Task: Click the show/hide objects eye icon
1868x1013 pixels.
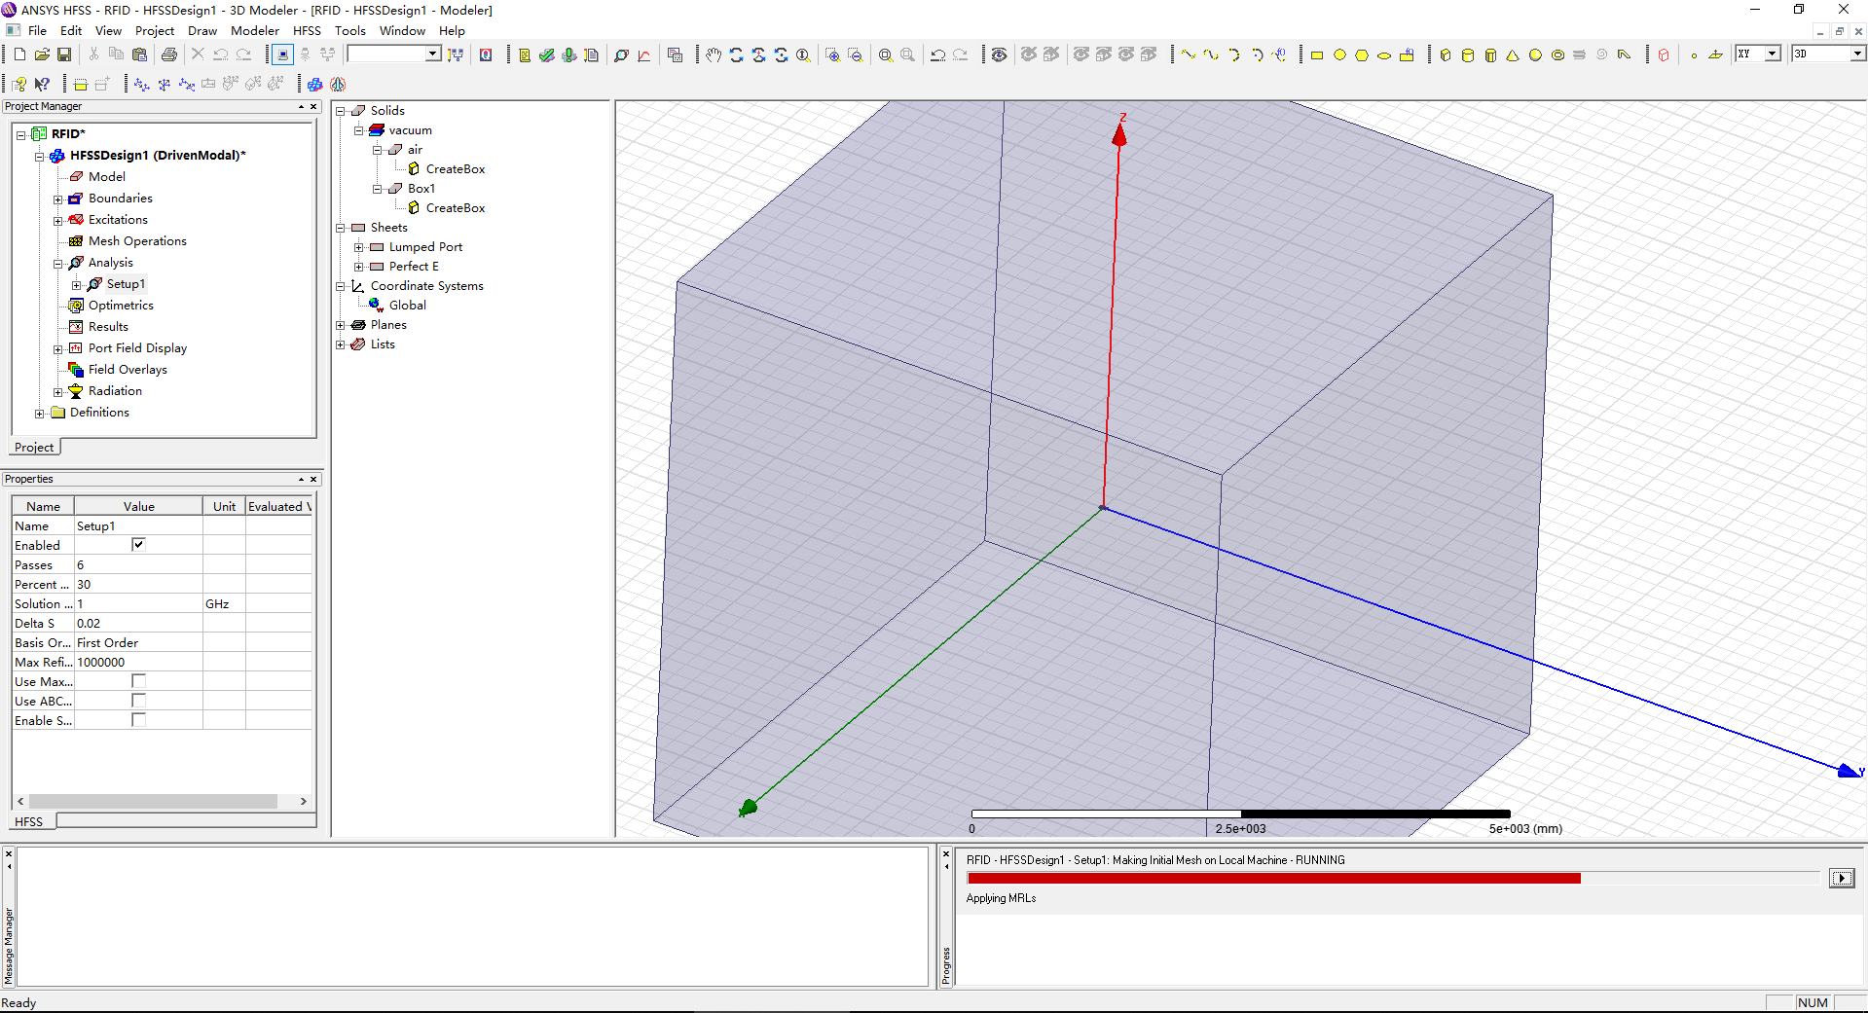Action: click(999, 54)
